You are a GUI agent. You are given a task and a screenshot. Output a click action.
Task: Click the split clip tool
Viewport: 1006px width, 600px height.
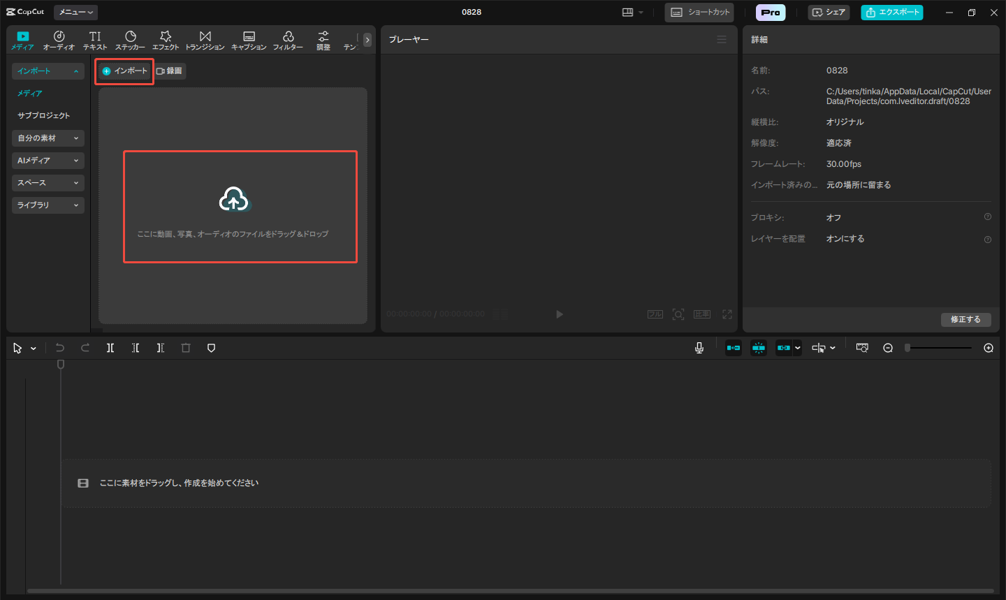click(x=110, y=348)
